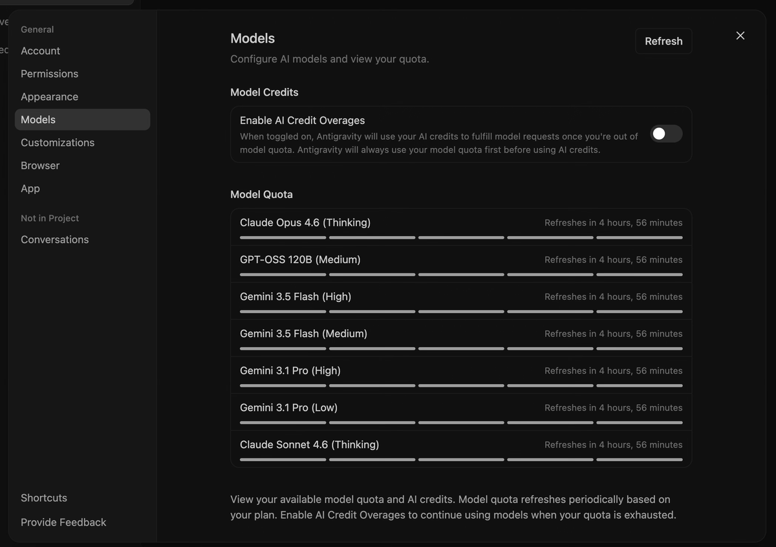Select the Gemini 3.1 Pro (High) label
This screenshot has height=547, width=776.
290,370
